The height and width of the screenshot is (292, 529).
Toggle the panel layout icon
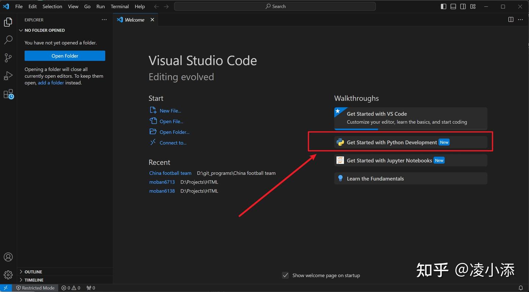[453, 7]
